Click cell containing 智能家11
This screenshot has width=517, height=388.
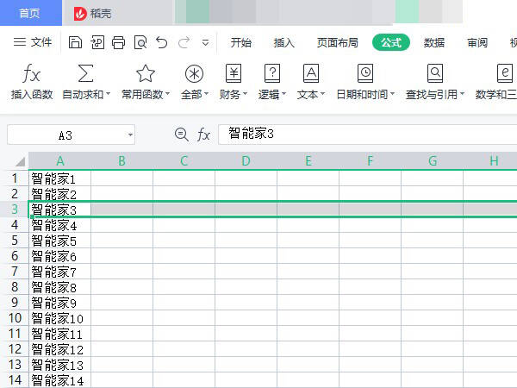click(x=59, y=334)
